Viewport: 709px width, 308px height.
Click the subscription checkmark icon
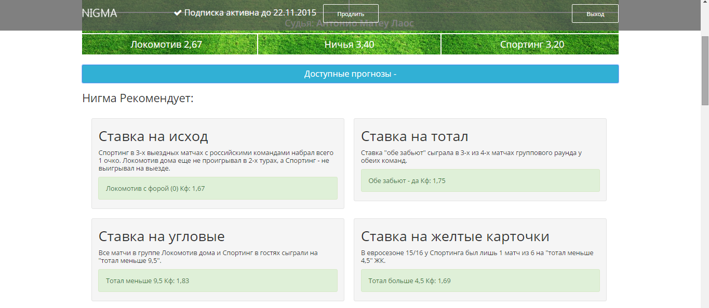point(178,13)
